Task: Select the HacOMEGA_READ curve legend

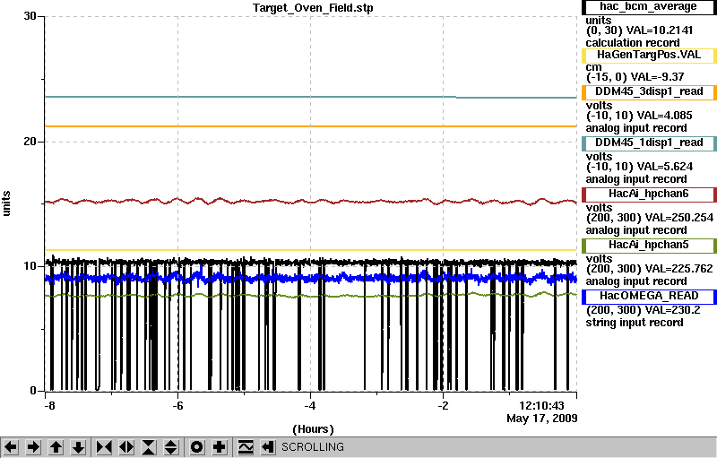Action: click(649, 297)
